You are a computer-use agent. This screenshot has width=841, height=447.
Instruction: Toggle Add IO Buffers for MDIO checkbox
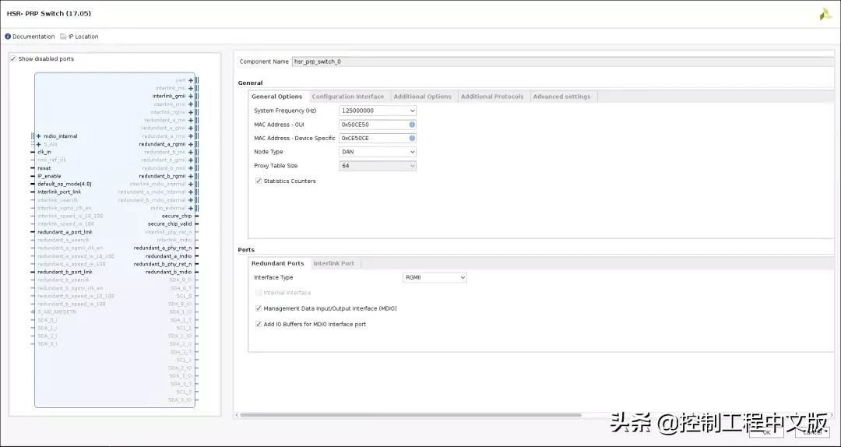point(259,324)
